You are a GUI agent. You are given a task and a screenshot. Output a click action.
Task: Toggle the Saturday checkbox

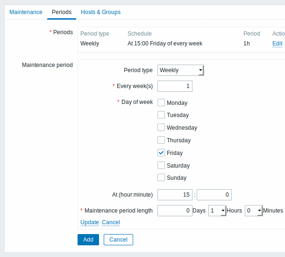pos(161,165)
